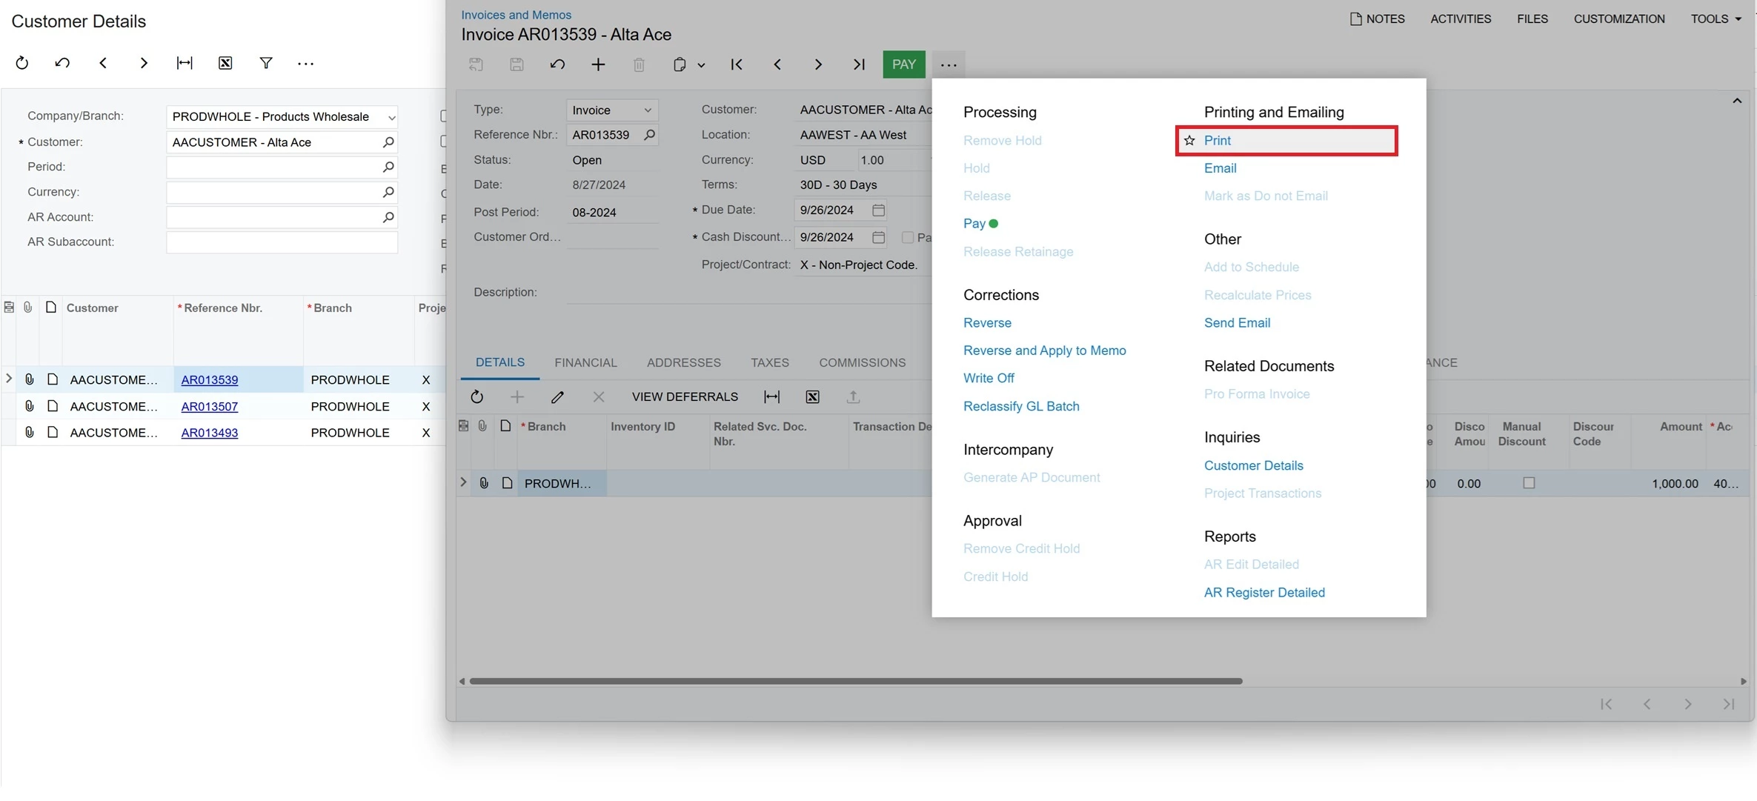Screen dimensions: 1757x801
Task: Switch to the FINANCIAL tab
Action: coord(585,362)
